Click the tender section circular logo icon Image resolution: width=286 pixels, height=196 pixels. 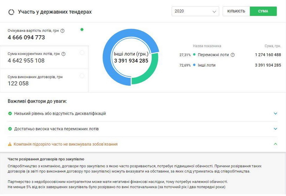[11, 12]
